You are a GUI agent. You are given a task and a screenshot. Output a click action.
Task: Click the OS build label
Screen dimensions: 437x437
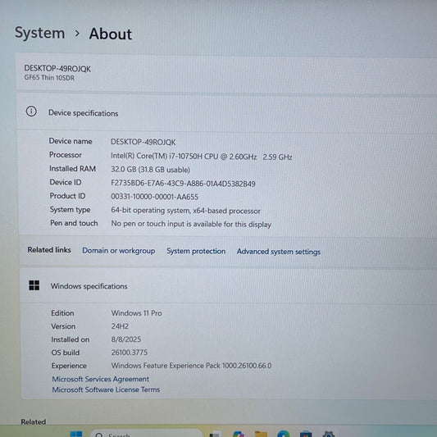(66, 353)
